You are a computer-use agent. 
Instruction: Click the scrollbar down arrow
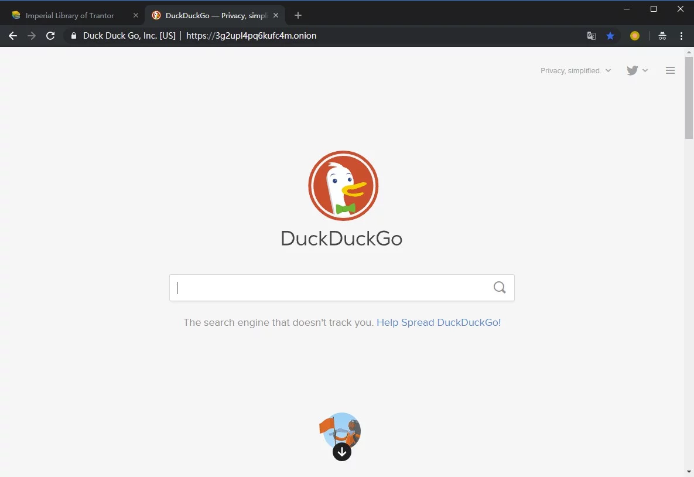(x=689, y=472)
